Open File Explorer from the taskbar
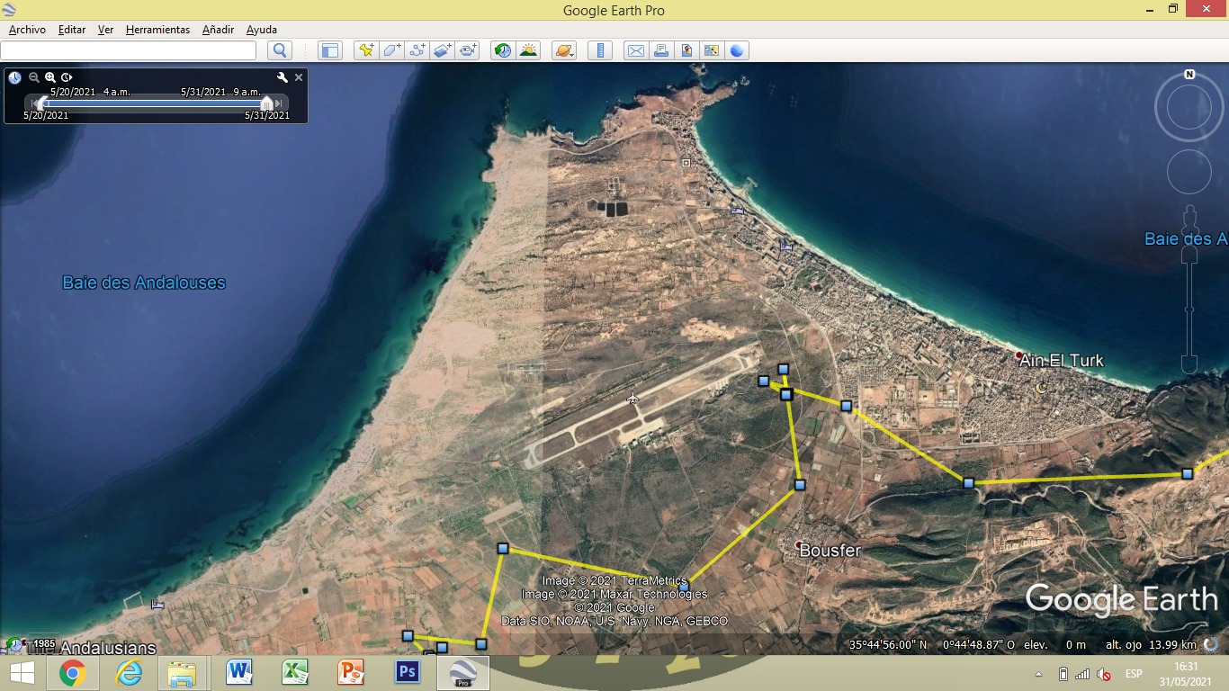 [183, 673]
